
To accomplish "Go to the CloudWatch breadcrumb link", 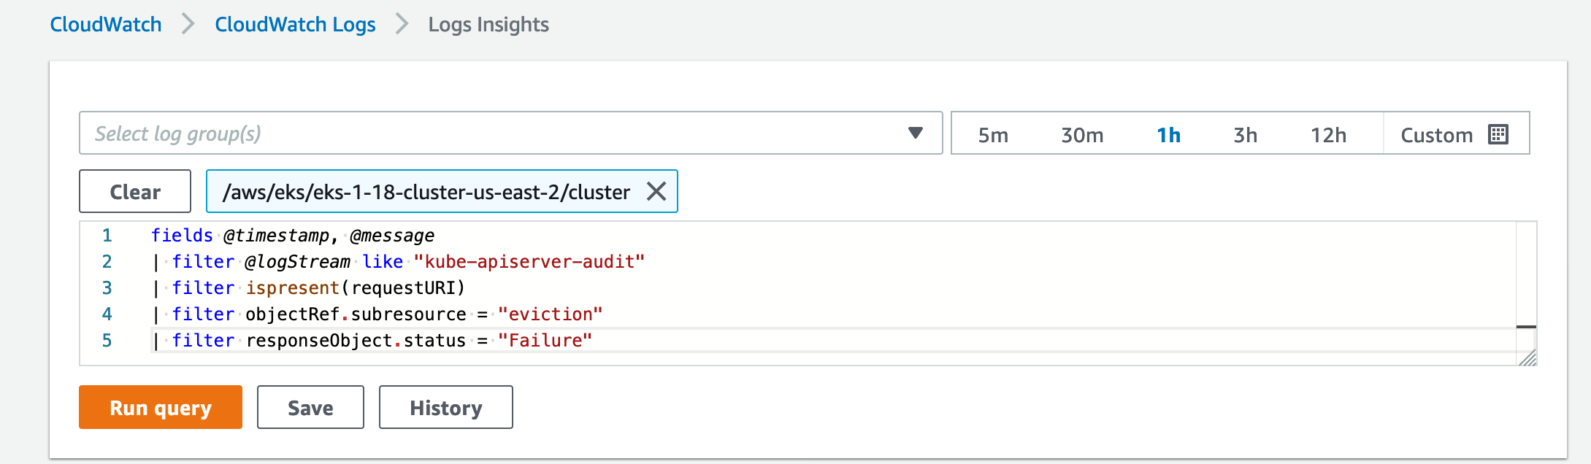I will pyautogui.click(x=106, y=24).
